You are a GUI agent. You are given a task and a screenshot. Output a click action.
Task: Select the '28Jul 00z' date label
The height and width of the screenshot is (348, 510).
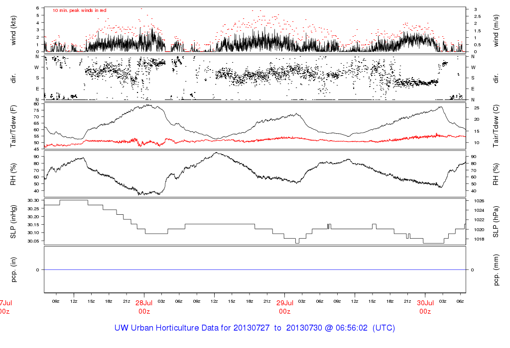(144, 307)
